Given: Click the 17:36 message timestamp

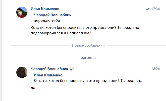Looking at the screenshot, I should pyautogui.click(x=156, y=9).
